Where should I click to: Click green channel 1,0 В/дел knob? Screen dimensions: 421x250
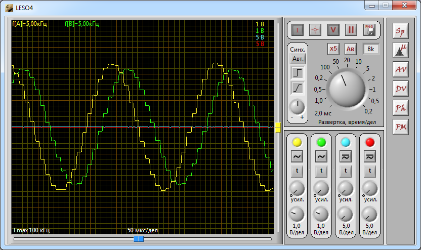pos(321,215)
